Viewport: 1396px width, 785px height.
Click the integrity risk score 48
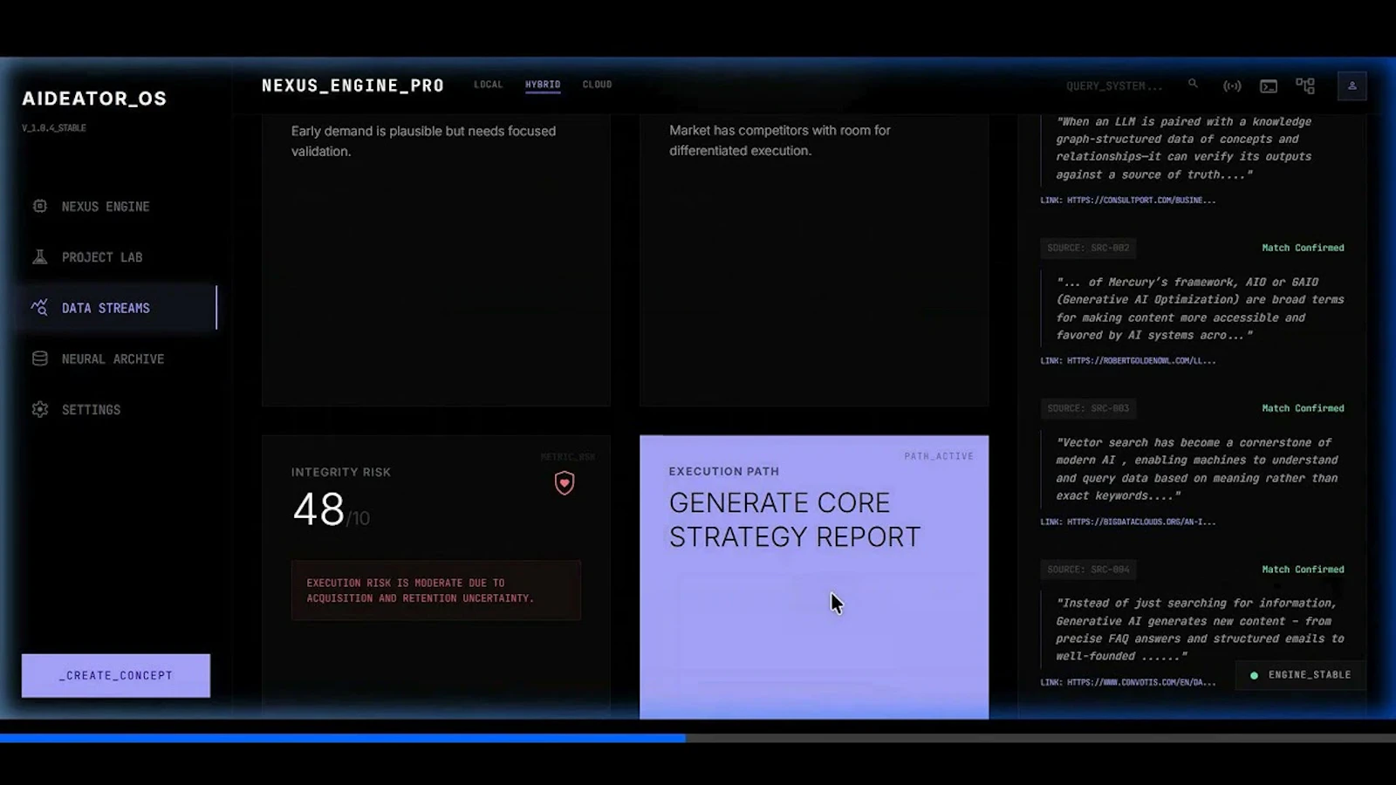(x=318, y=509)
